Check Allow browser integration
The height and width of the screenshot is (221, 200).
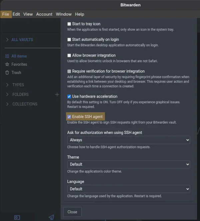(69, 55)
